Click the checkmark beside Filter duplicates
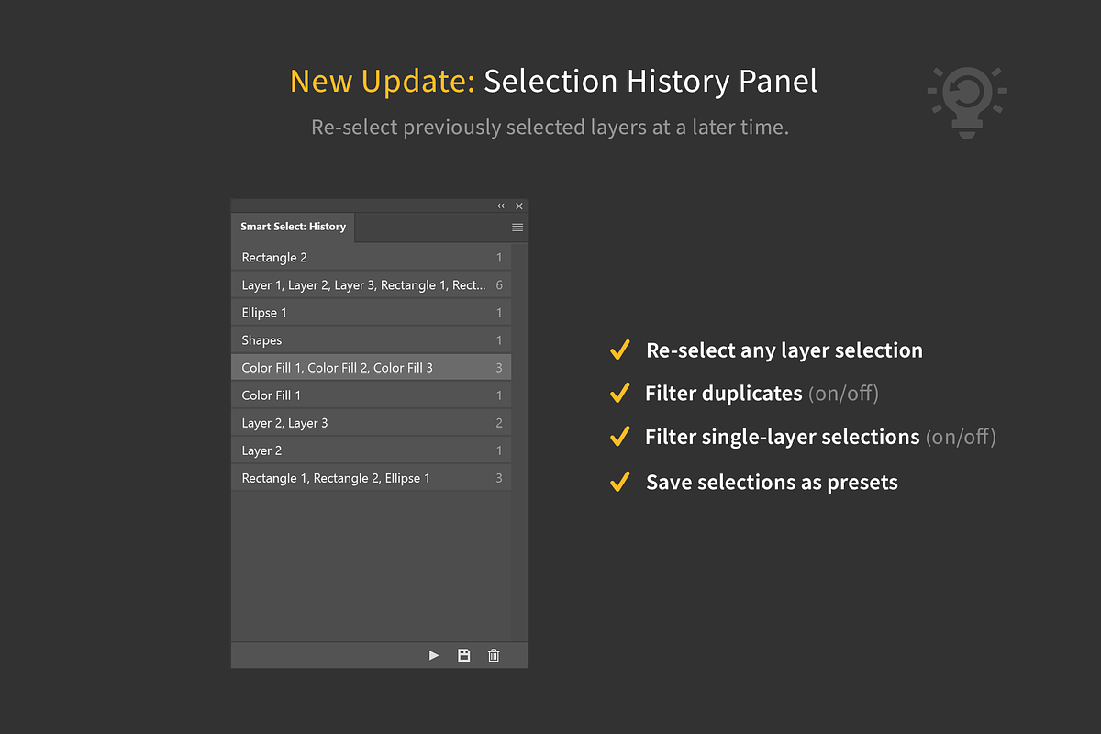Viewport: 1101px width, 734px height. [619, 393]
